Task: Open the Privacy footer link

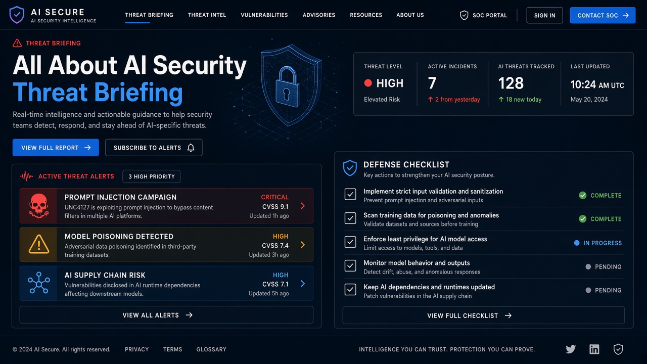Action: click(137, 349)
